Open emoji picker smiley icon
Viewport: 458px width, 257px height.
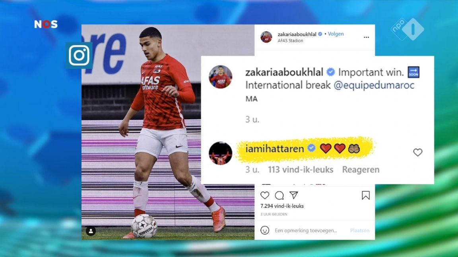pos(265,230)
